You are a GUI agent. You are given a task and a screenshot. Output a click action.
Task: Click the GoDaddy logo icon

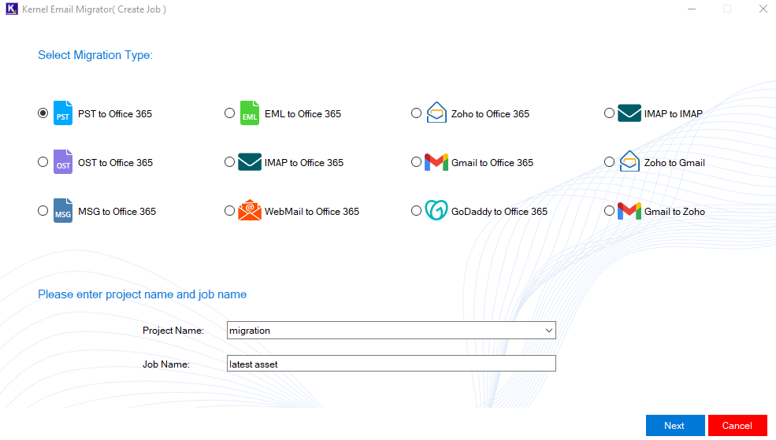click(436, 211)
